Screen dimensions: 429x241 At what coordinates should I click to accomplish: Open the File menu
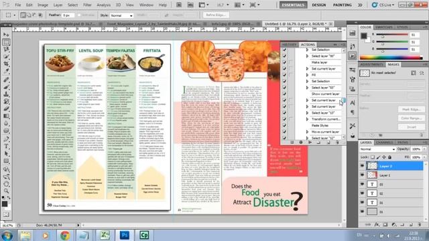tap(18, 5)
